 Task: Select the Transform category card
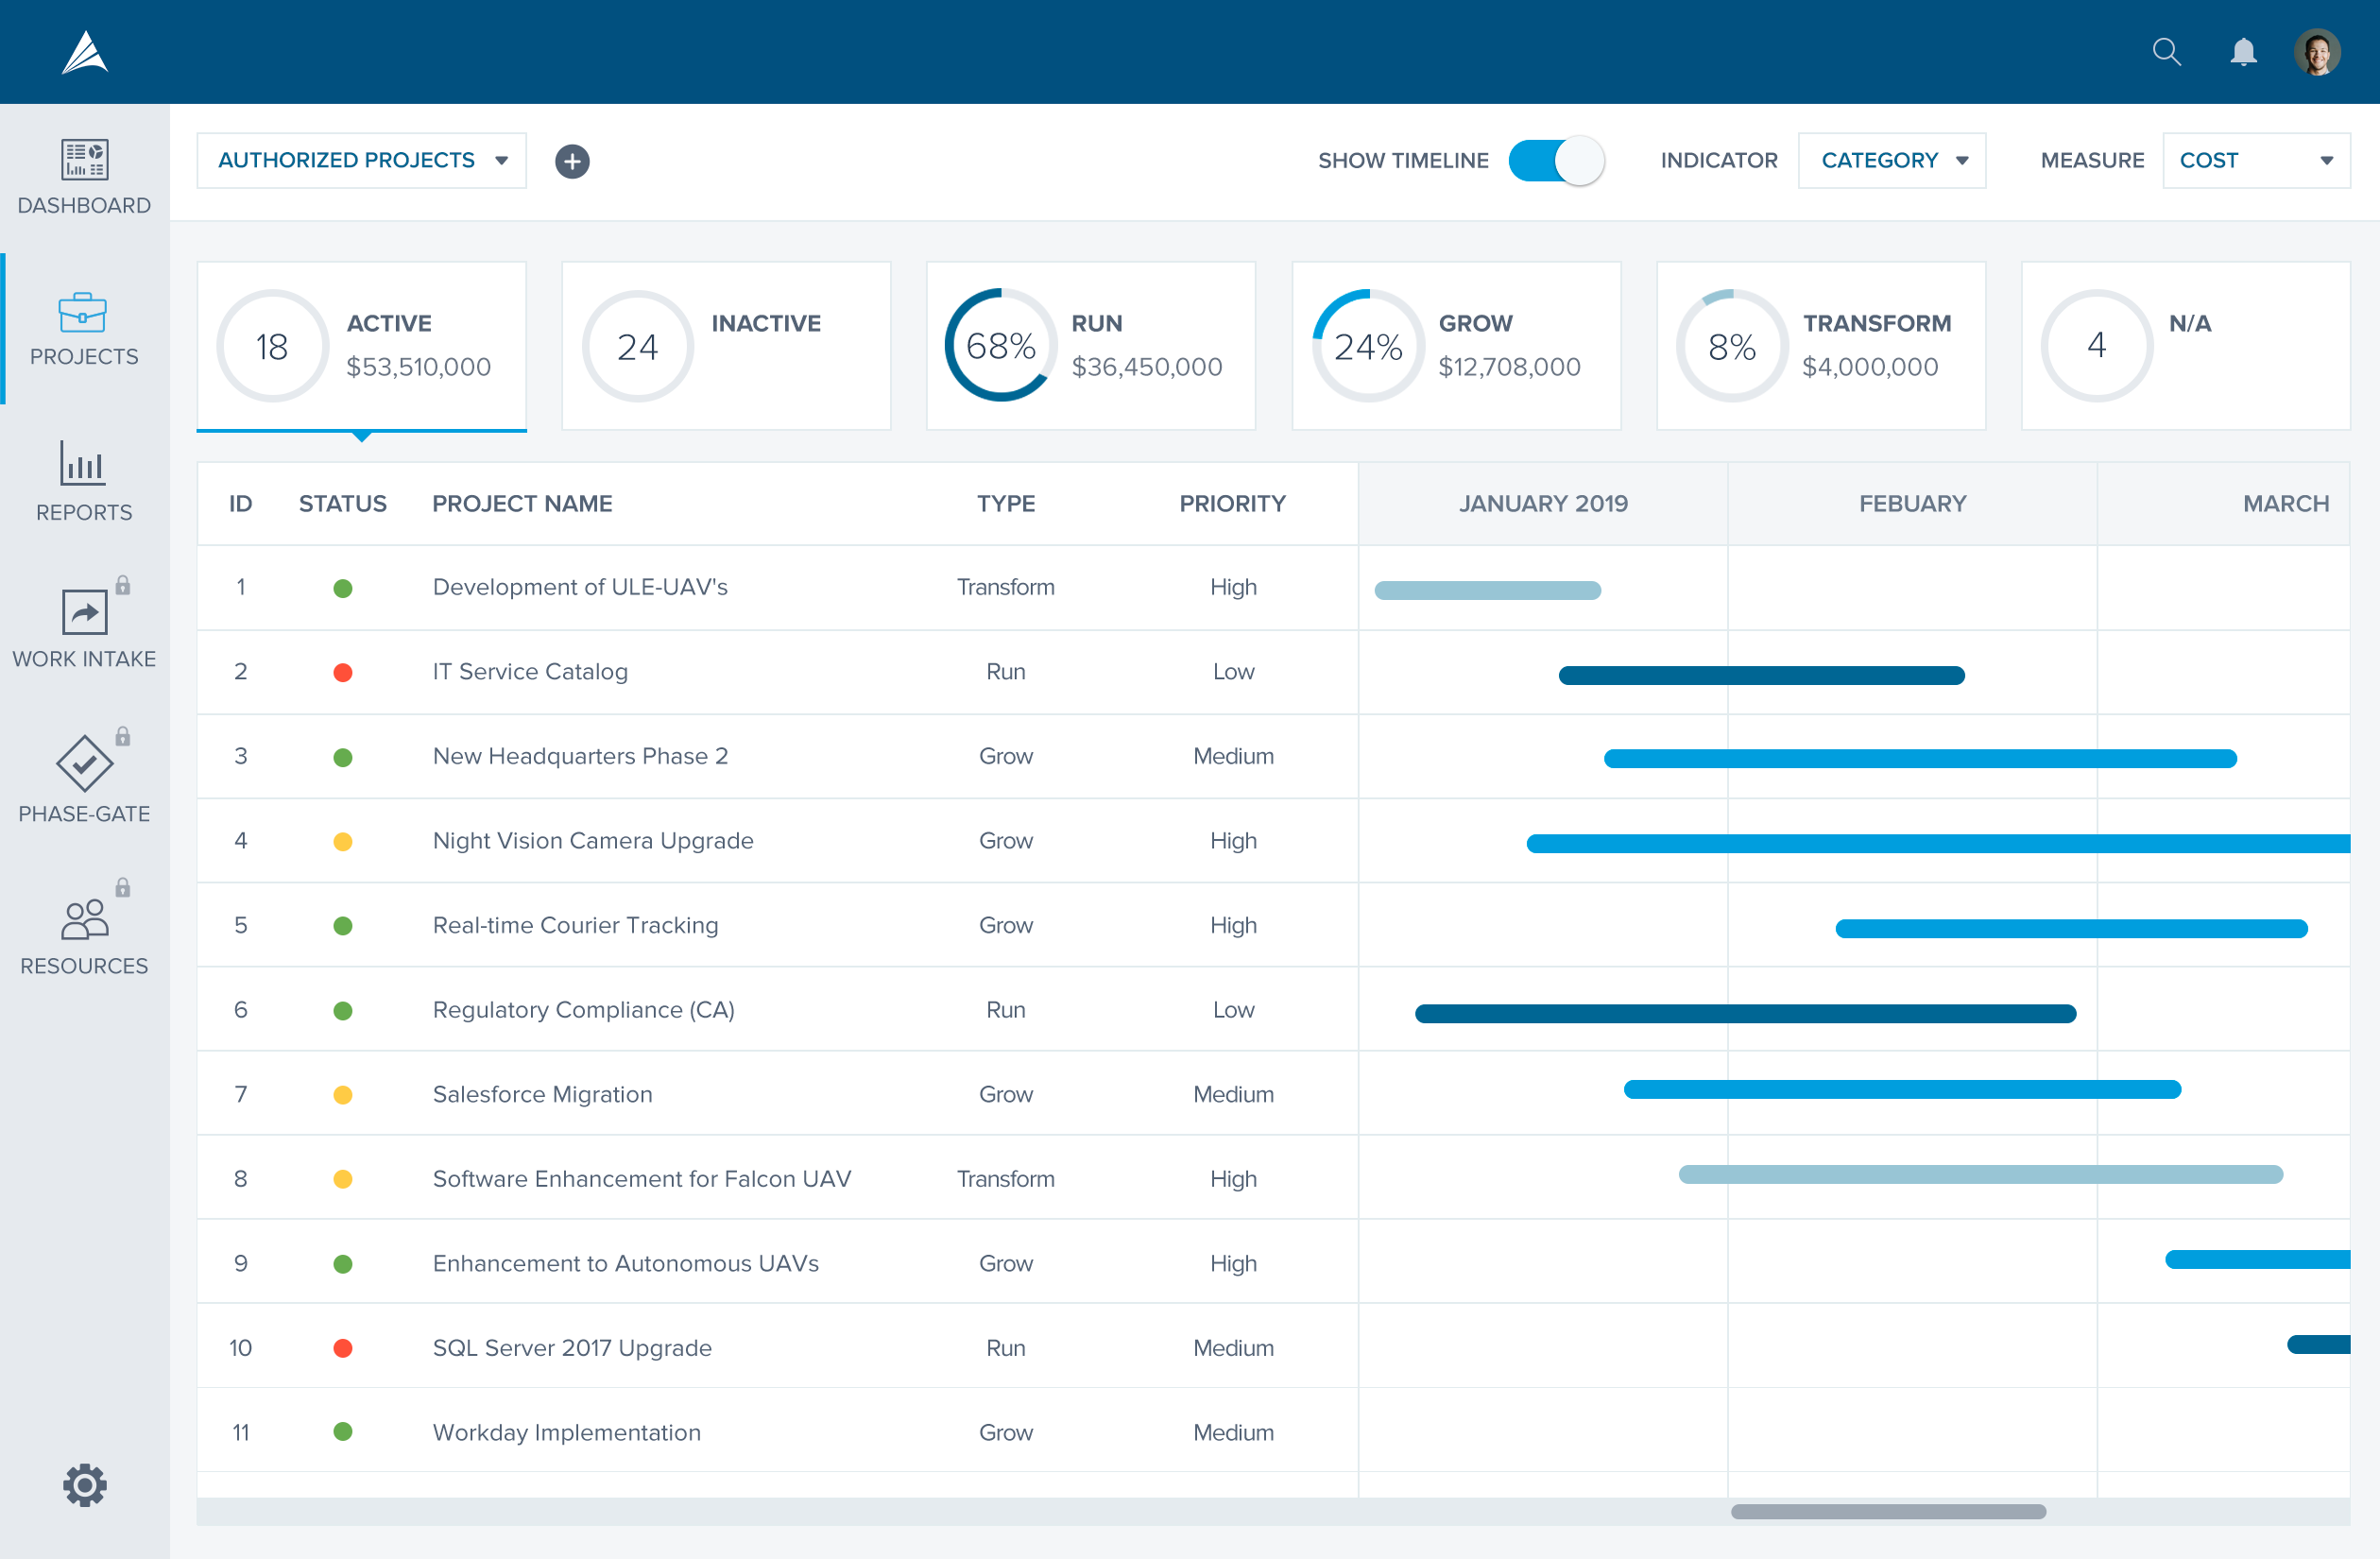click(x=1821, y=346)
